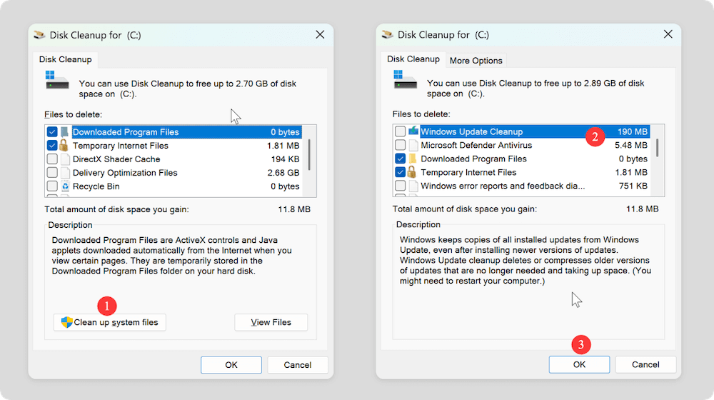Image resolution: width=714 pixels, height=400 pixels.
Task: Select the Recycle Bin row
Action: pyautogui.click(x=174, y=186)
